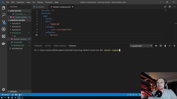Open the Go menu
177x99 pixels.
click(34, 2)
